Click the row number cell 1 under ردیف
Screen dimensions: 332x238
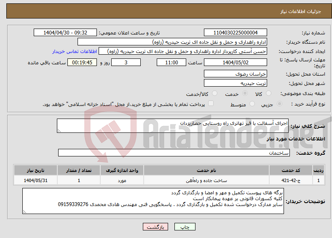[319, 180]
